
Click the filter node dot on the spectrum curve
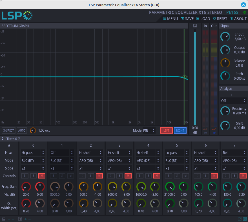point(185,77)
